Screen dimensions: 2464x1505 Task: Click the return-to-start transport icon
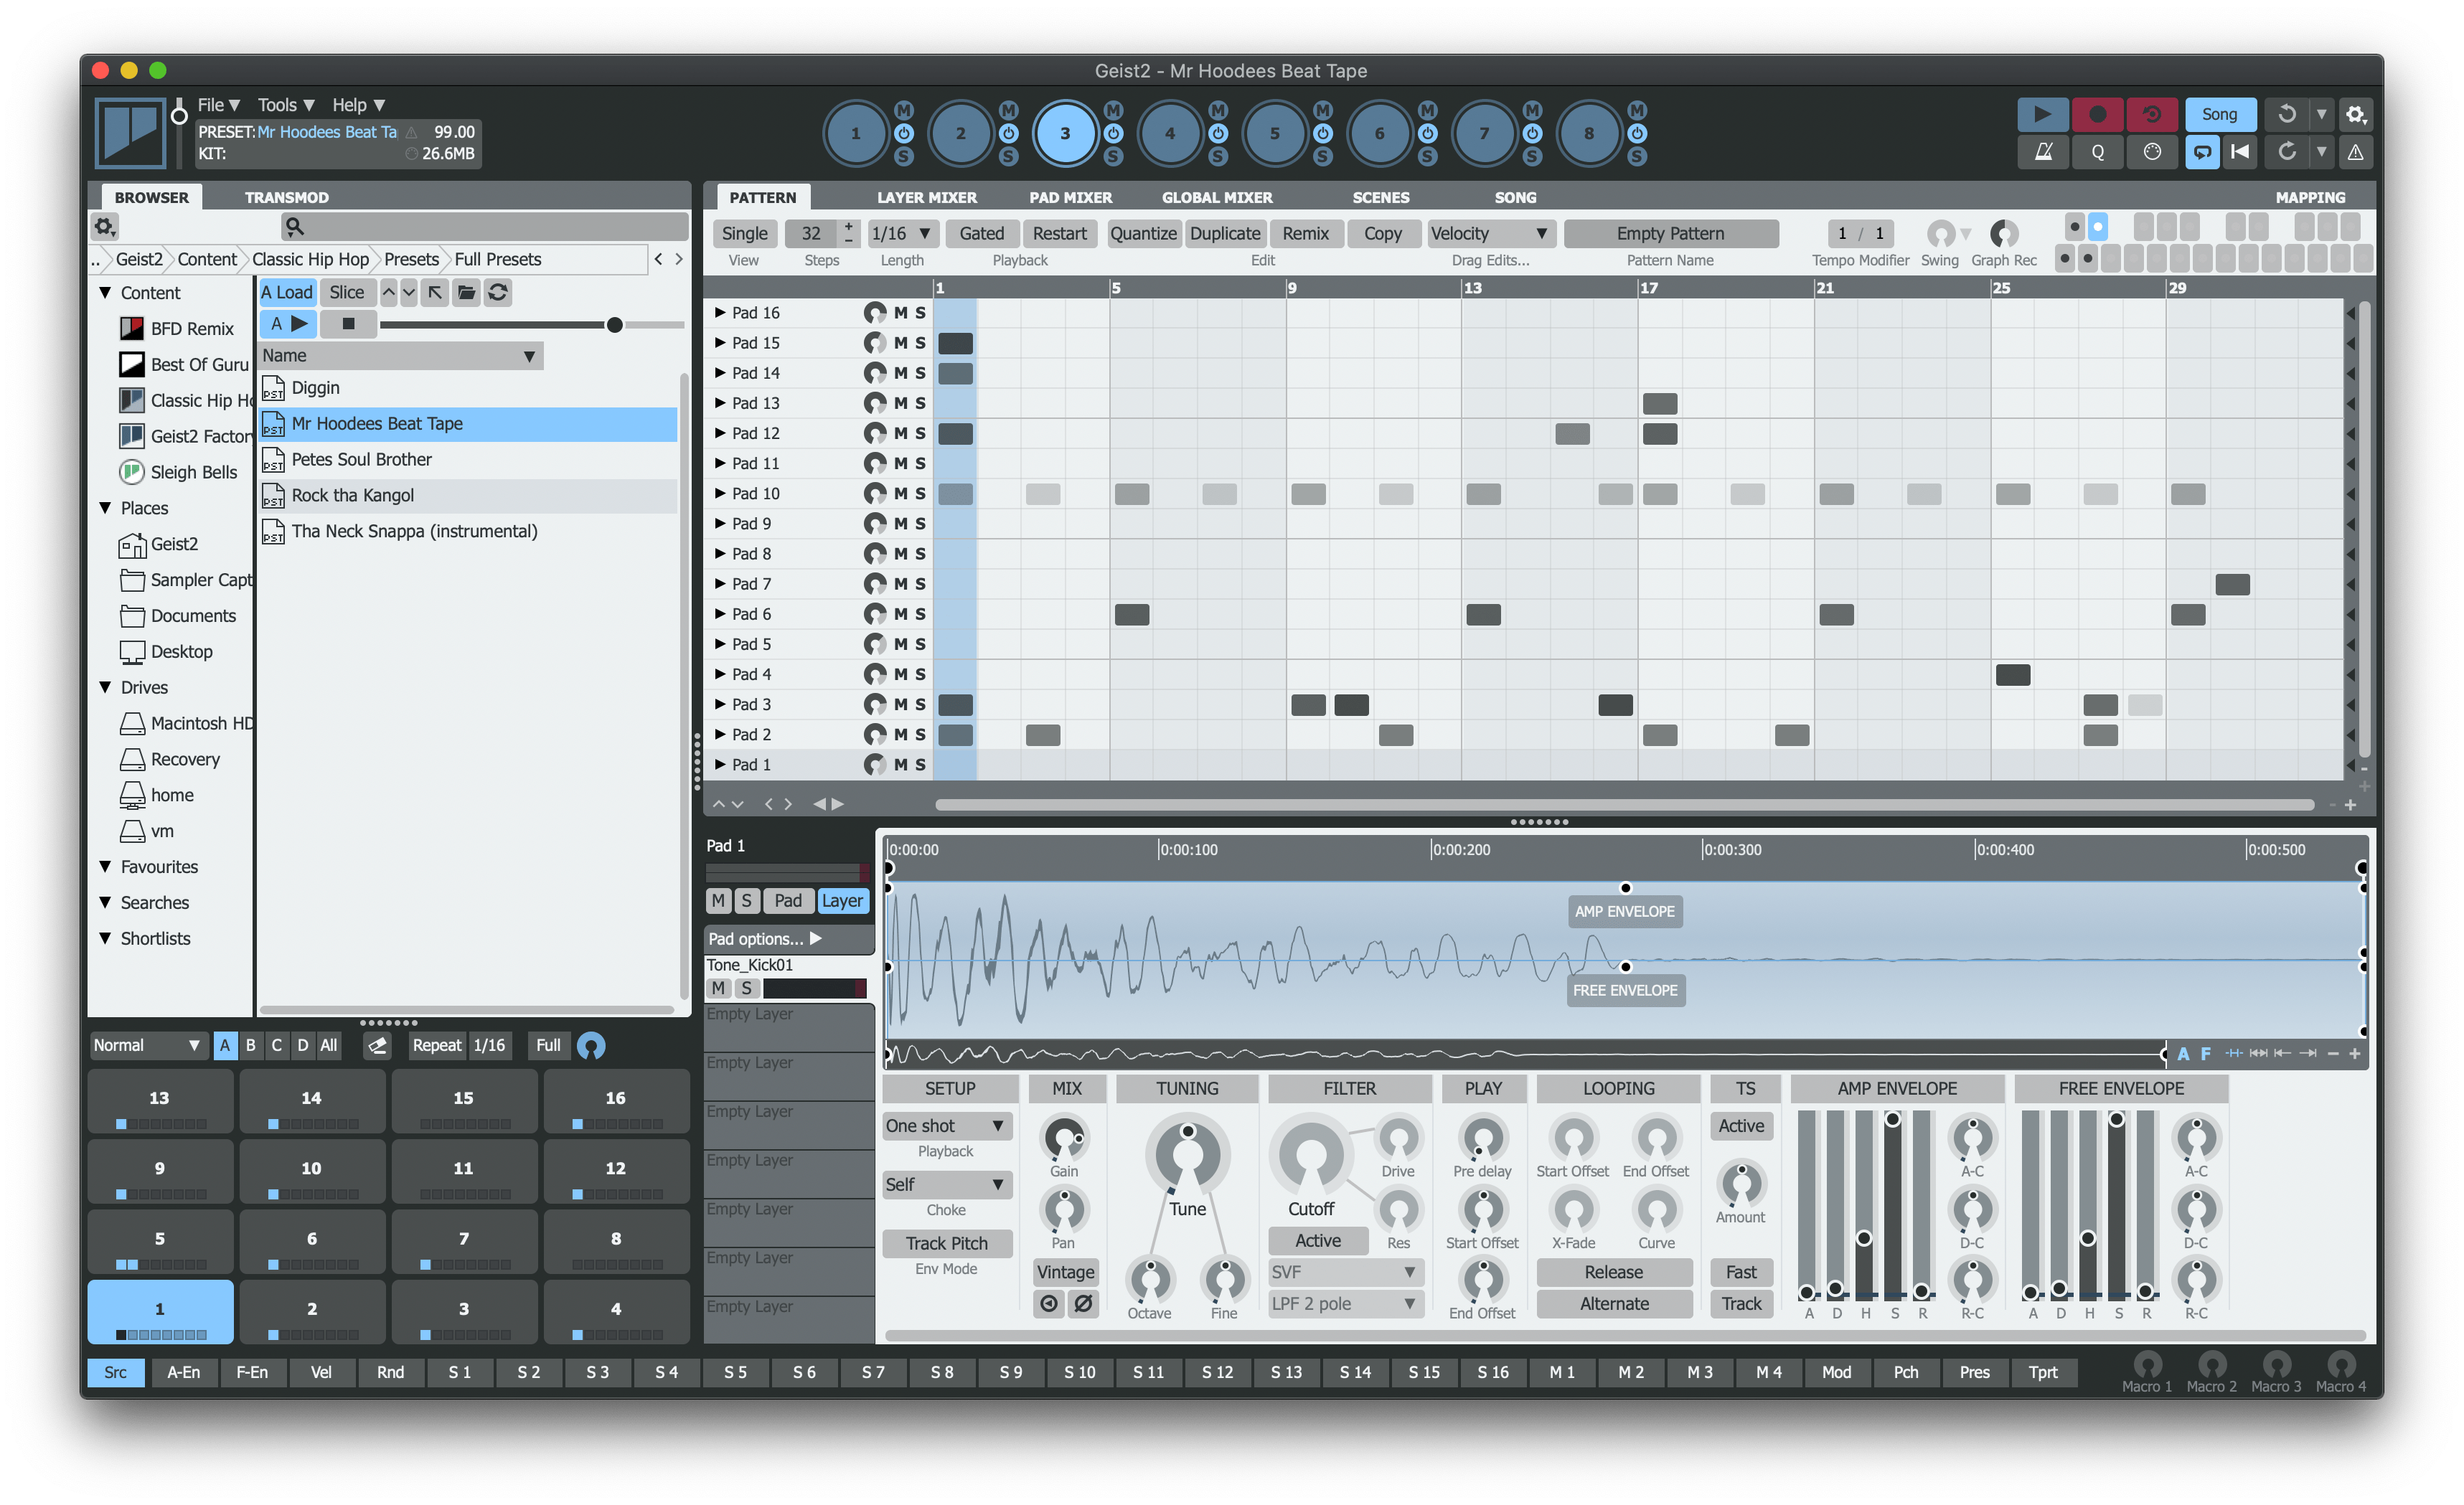click(2241, 152)
